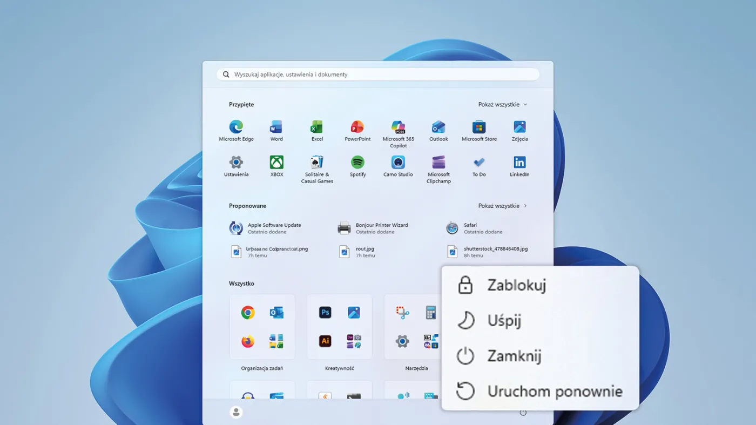The image size is (756, 425).
Task: Open Solitaire & Casual Games
Action: (x=317, y=170)
